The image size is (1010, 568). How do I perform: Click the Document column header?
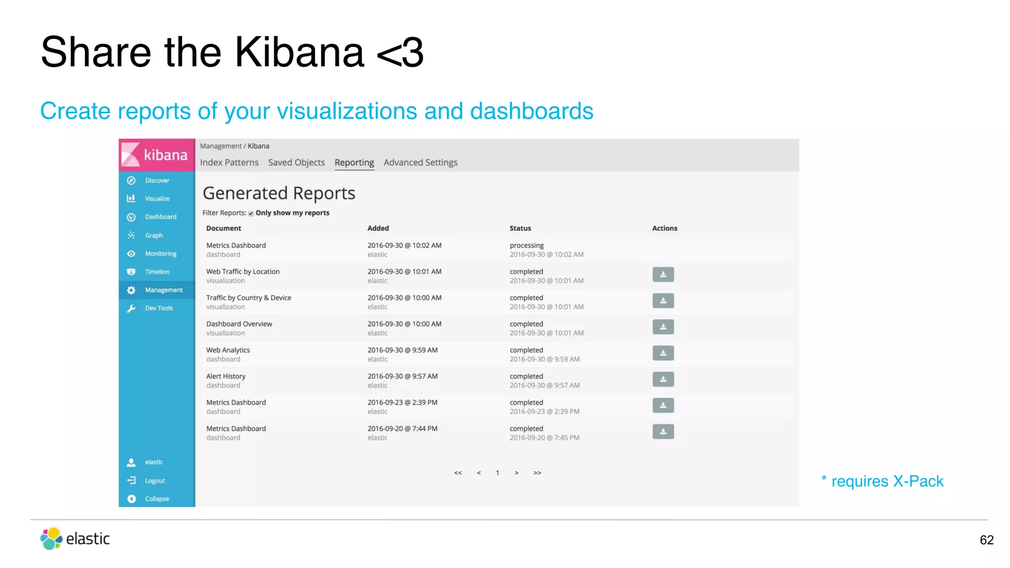tap(223, 228)
